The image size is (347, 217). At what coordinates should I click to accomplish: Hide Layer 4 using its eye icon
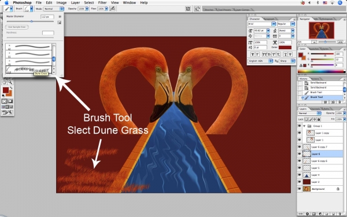300,175
